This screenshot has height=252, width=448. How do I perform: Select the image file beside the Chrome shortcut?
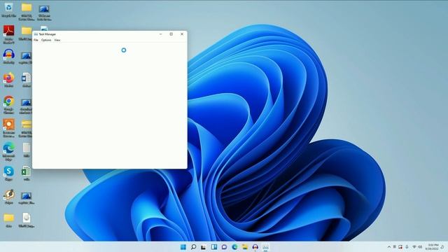click(x=26, y=106)
